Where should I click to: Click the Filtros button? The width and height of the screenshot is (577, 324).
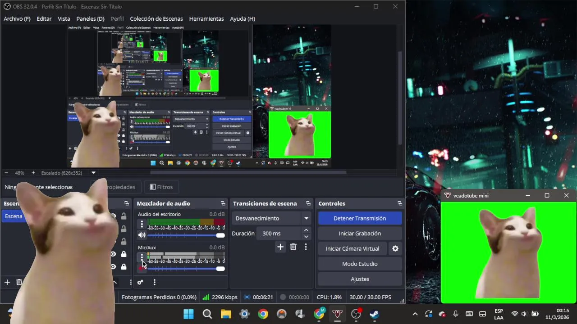click(x=161, y=187)
